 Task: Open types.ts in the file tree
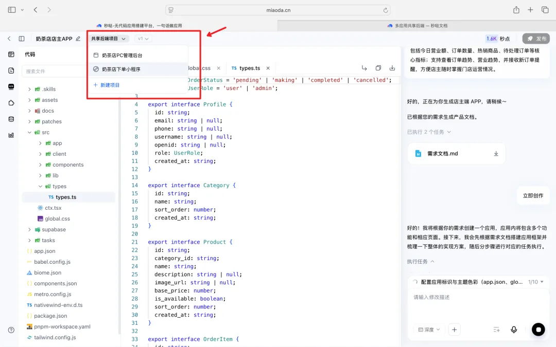(68, 197)
